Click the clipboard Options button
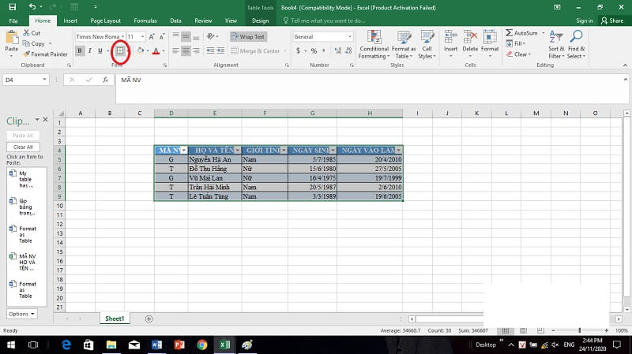The width and height of the screenshot is (632, 354). (21, 314)
